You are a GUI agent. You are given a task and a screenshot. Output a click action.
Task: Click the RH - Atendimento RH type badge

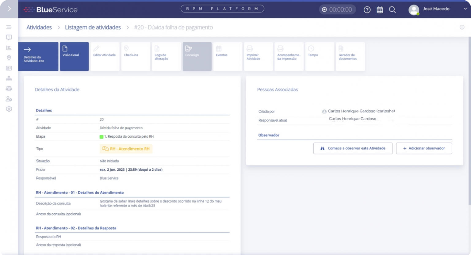[126, 149]
